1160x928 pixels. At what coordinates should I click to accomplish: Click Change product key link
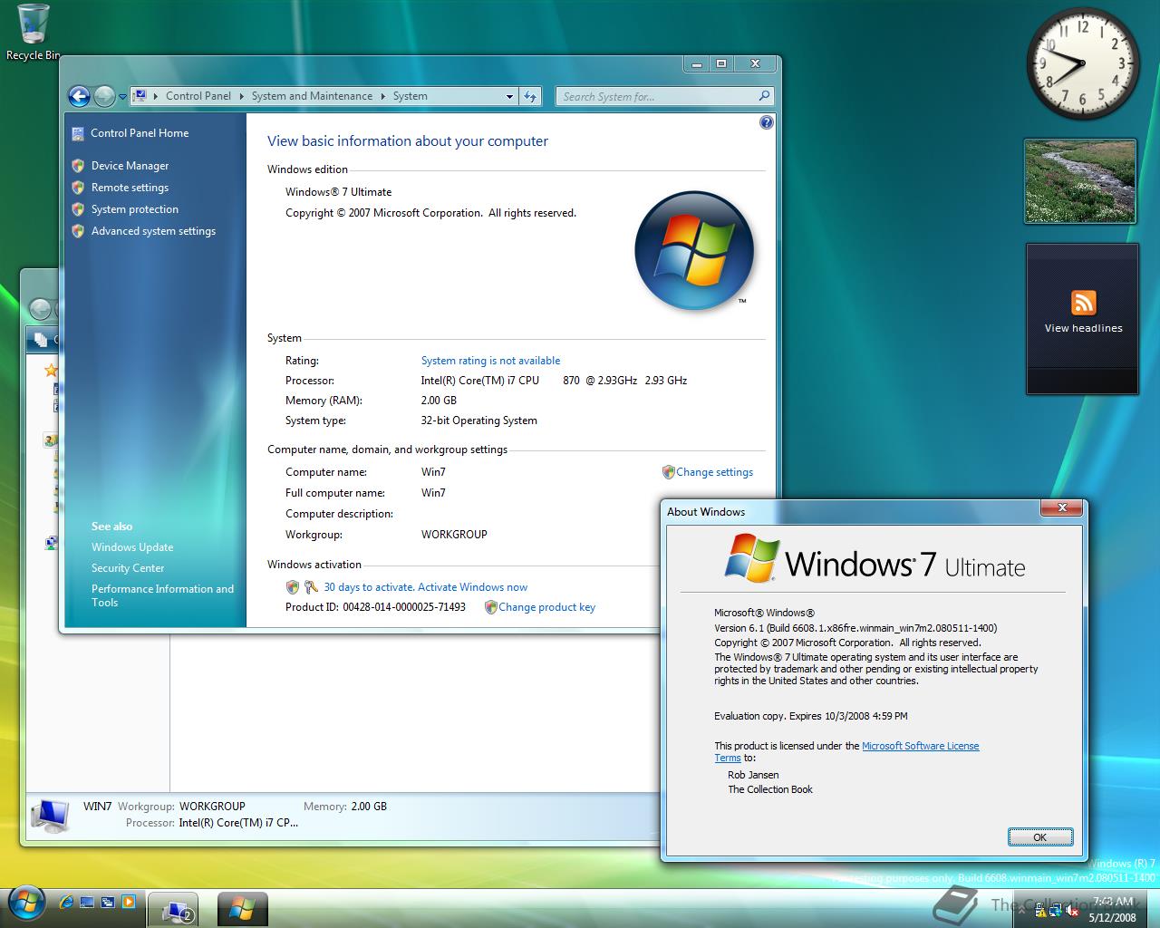pos(546,607)
